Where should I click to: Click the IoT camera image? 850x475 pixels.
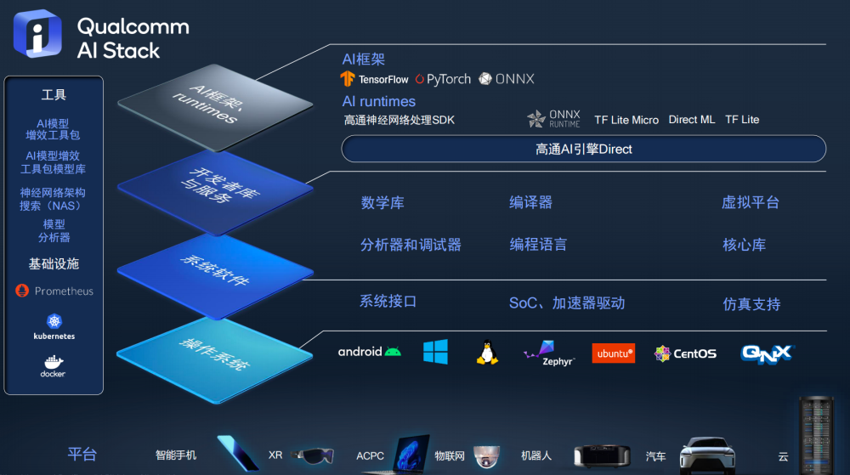(486, 456)
